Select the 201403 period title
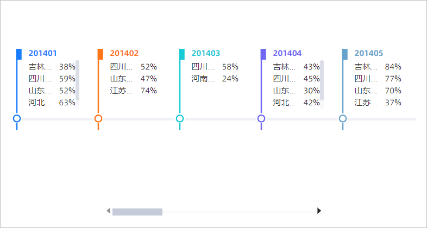Image resolution: width=427 pixels, height=228 pixels. (x=205, y=53)
